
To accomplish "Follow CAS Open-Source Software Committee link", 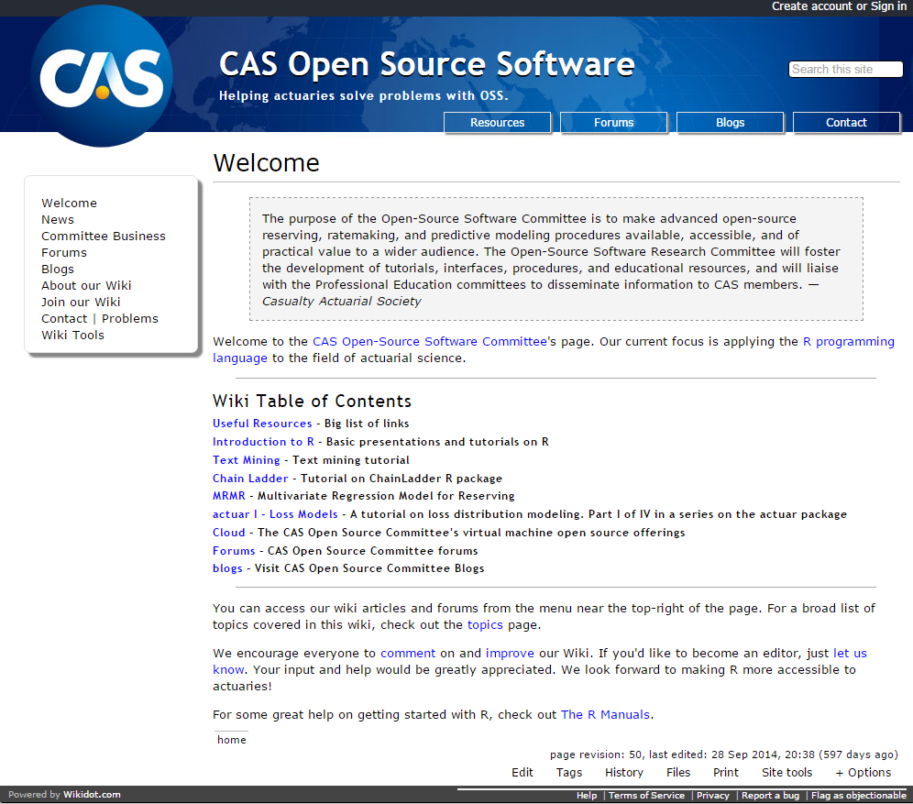I will point(430,342).
